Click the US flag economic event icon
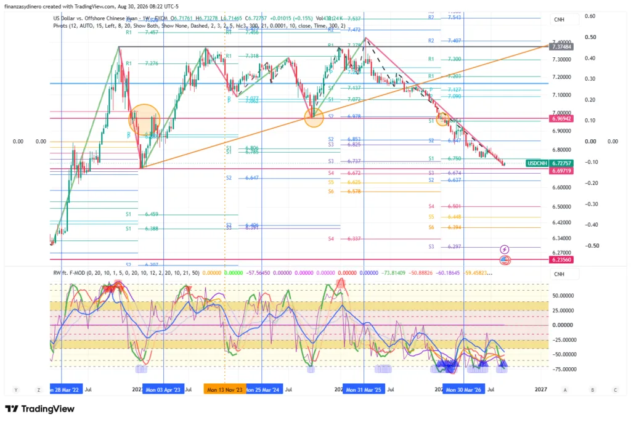The width and height of the screenshot is (631, 422). click(x=505, y=260)
